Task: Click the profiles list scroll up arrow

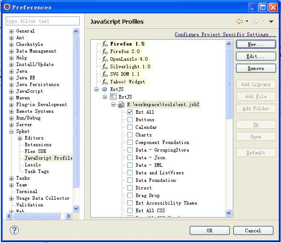Action: pos(228,44)
